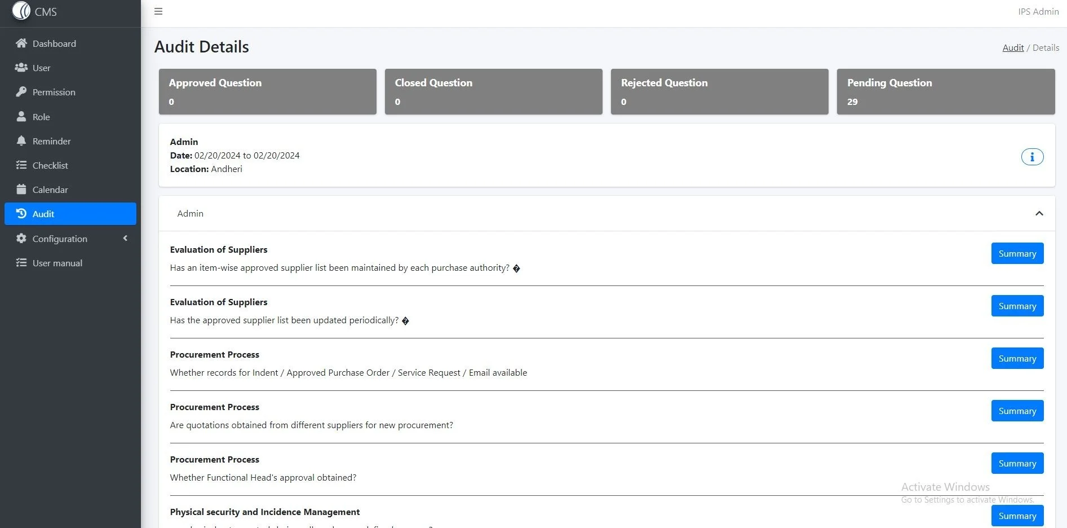Click the Rejected Question card
The width and height of the screenshot is (1067, 528).
(x=719, y=91)
